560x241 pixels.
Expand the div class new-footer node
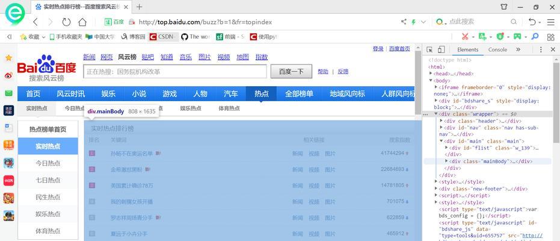tap(436, 189)
